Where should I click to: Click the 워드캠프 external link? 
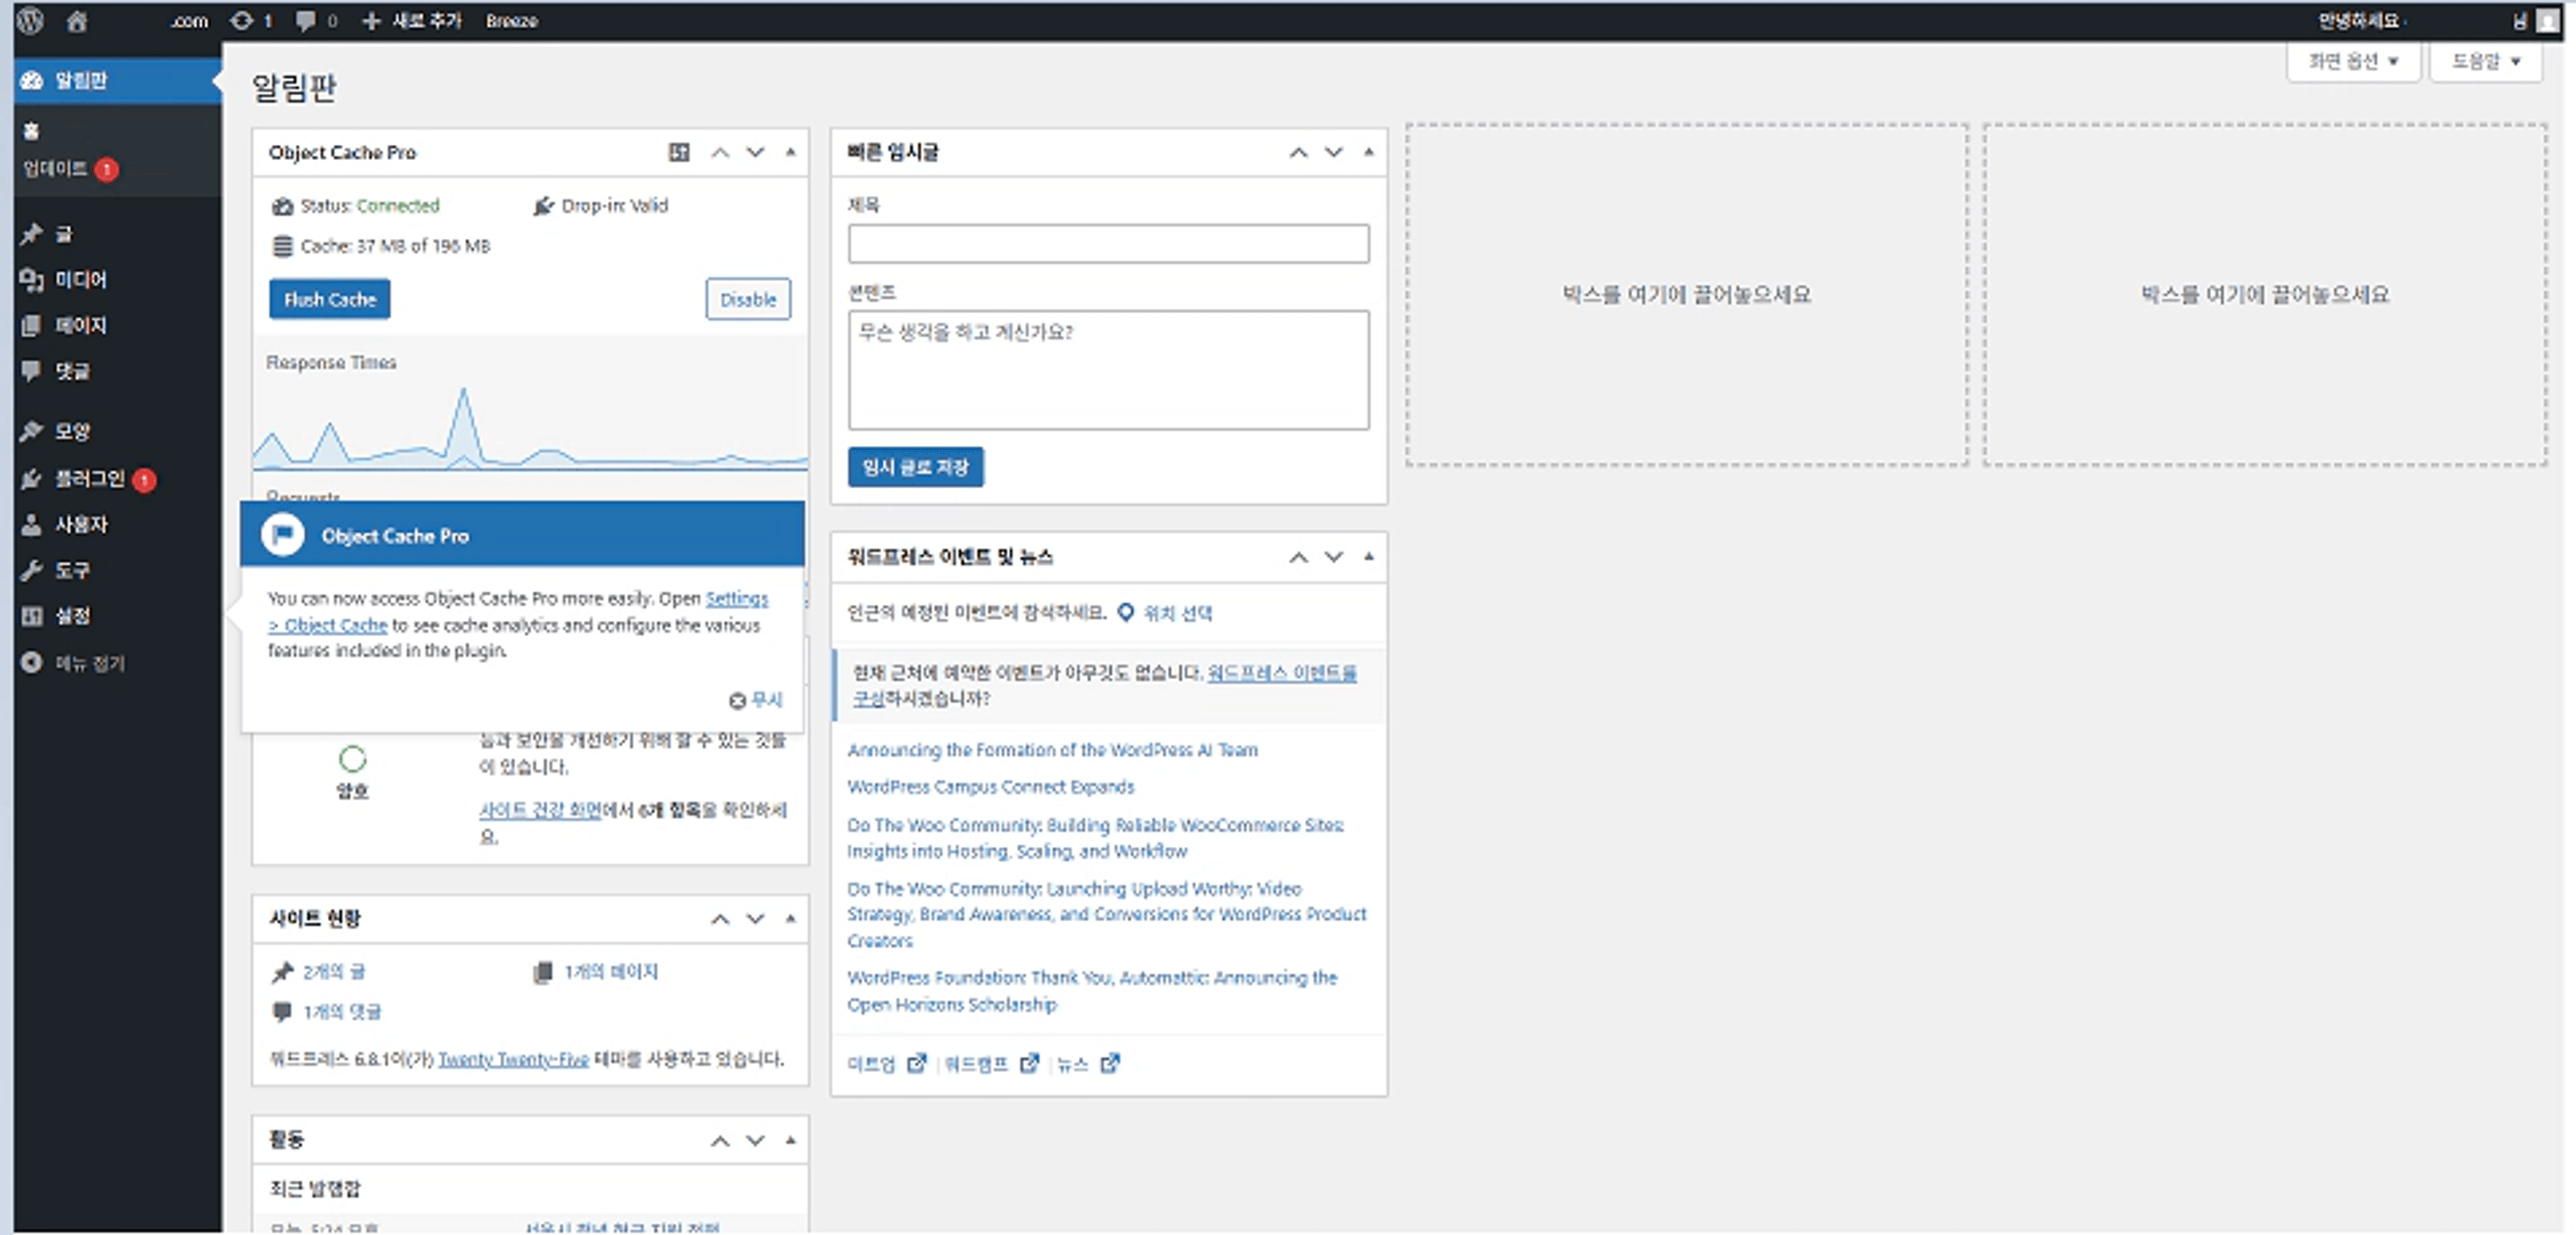click(992, 1063)
